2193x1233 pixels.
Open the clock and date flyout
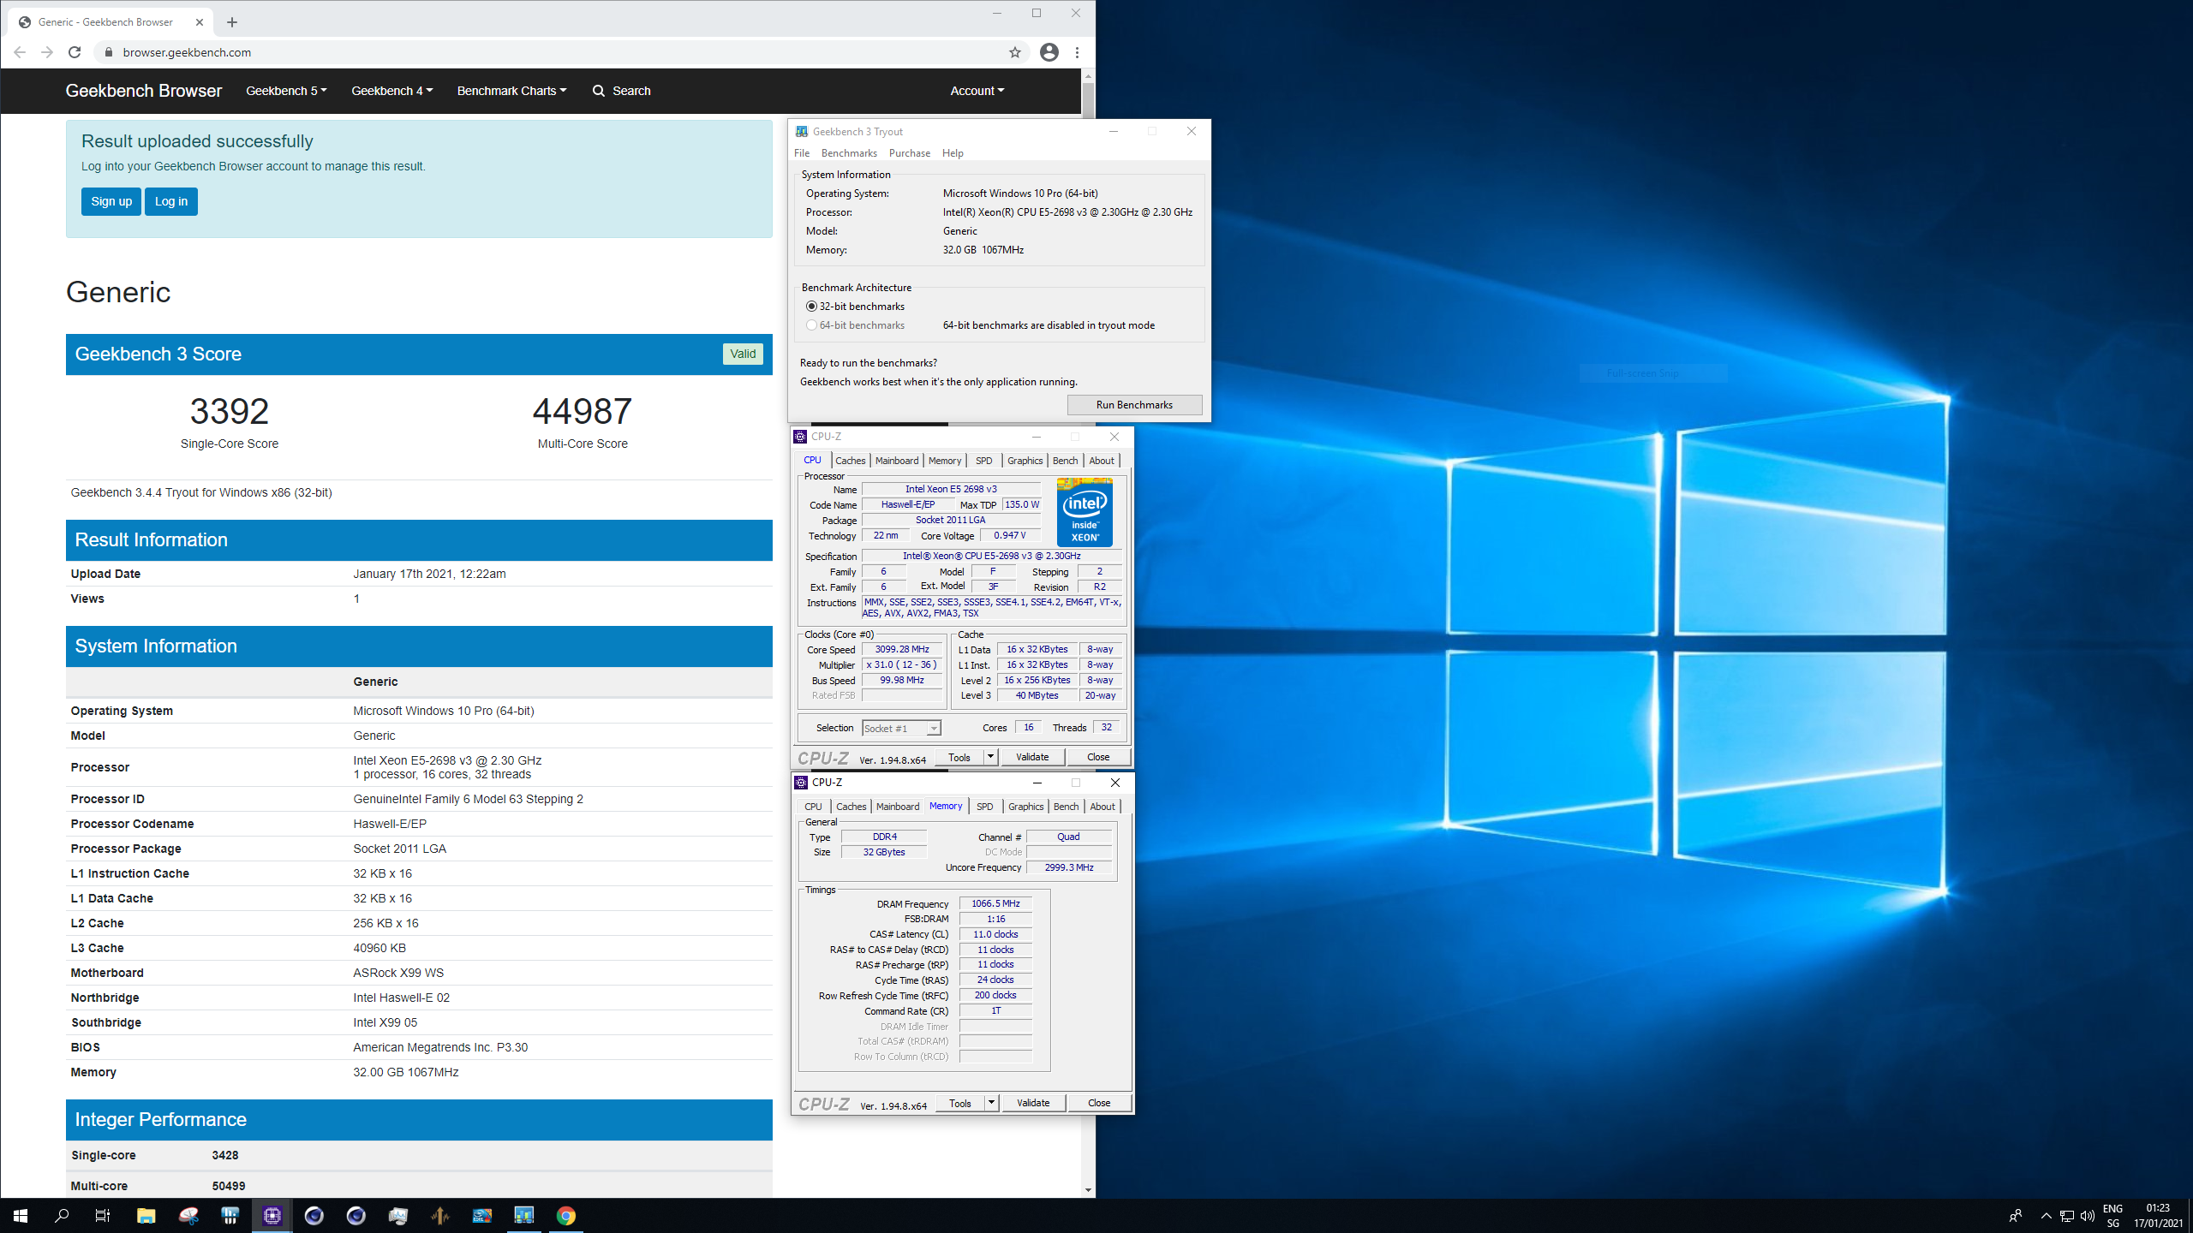coord(2158,1216)
